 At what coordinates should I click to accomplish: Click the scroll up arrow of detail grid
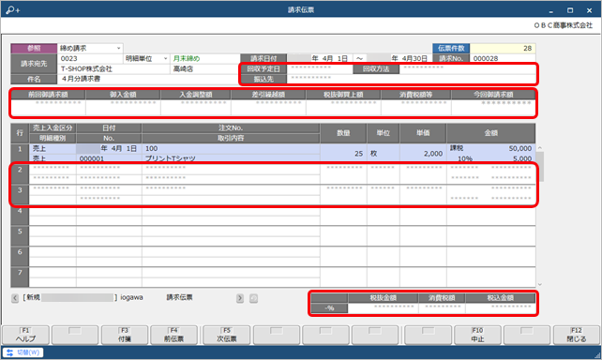click(x=539, y=148)
